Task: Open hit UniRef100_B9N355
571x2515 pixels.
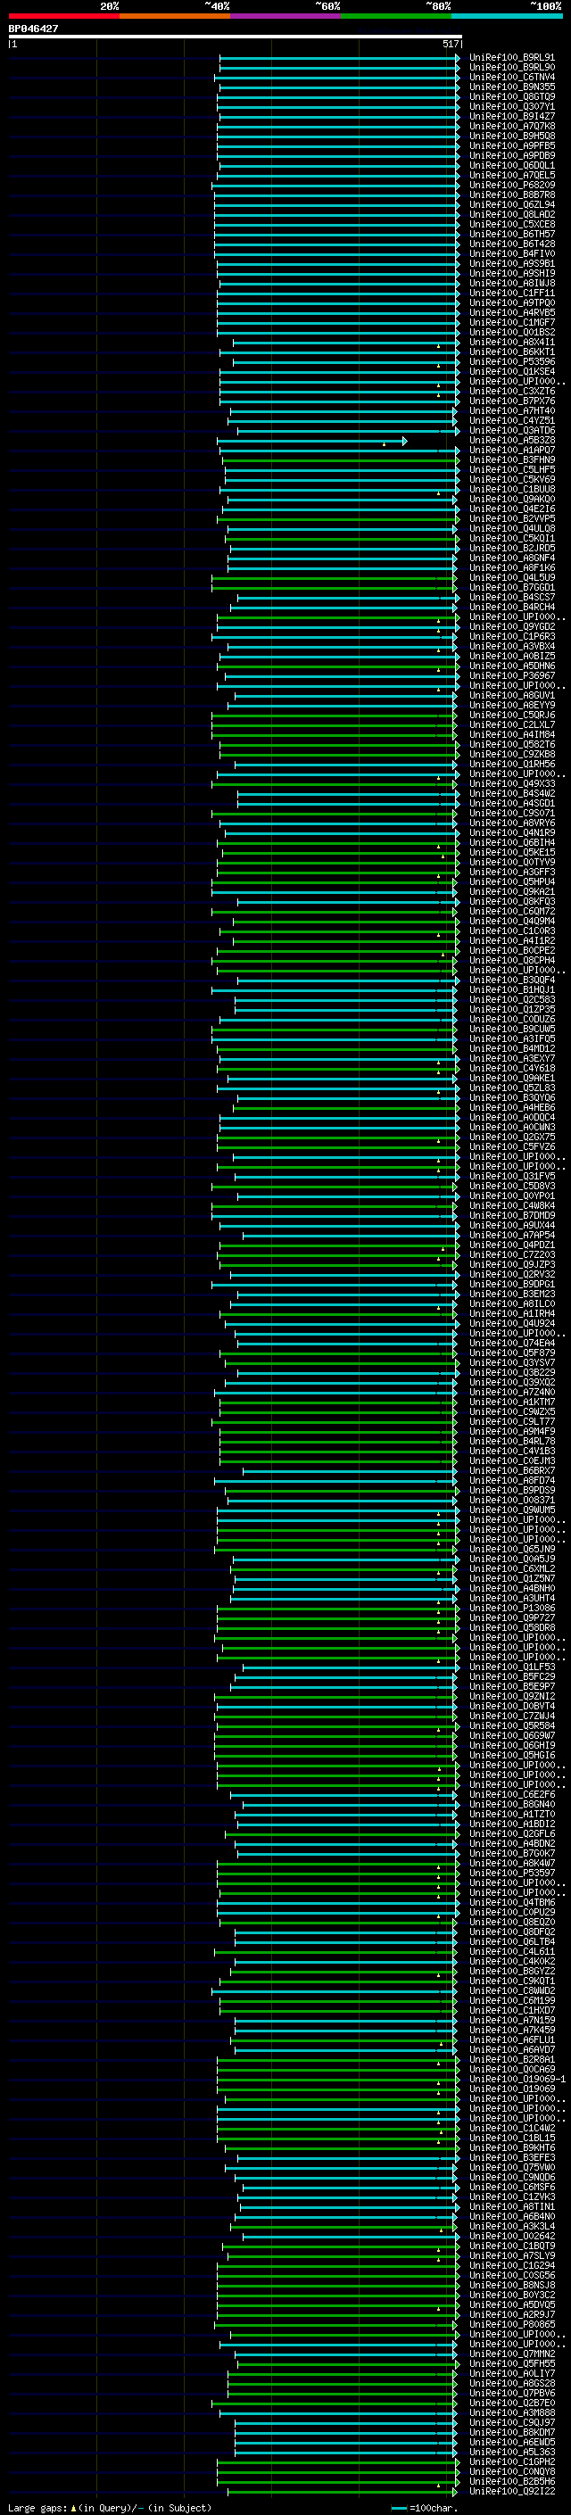Action: 511,87
